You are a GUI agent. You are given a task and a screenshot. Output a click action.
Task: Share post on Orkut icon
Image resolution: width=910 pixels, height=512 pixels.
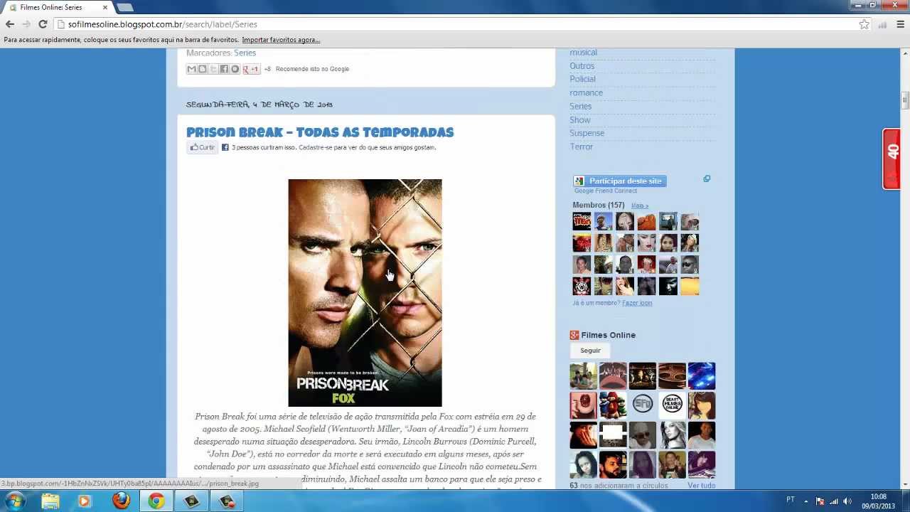pyautogui.click(x=235, y=69)
